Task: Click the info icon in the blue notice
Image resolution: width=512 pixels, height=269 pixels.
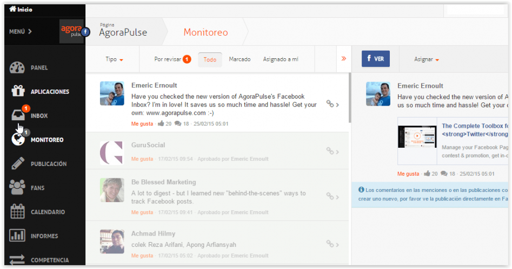Action: point(361,190)
